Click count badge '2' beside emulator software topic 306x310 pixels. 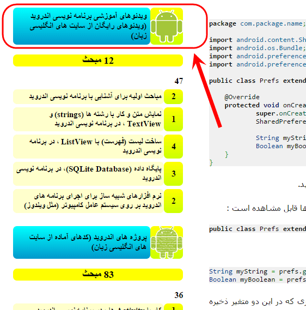click(x=174, y=201)
